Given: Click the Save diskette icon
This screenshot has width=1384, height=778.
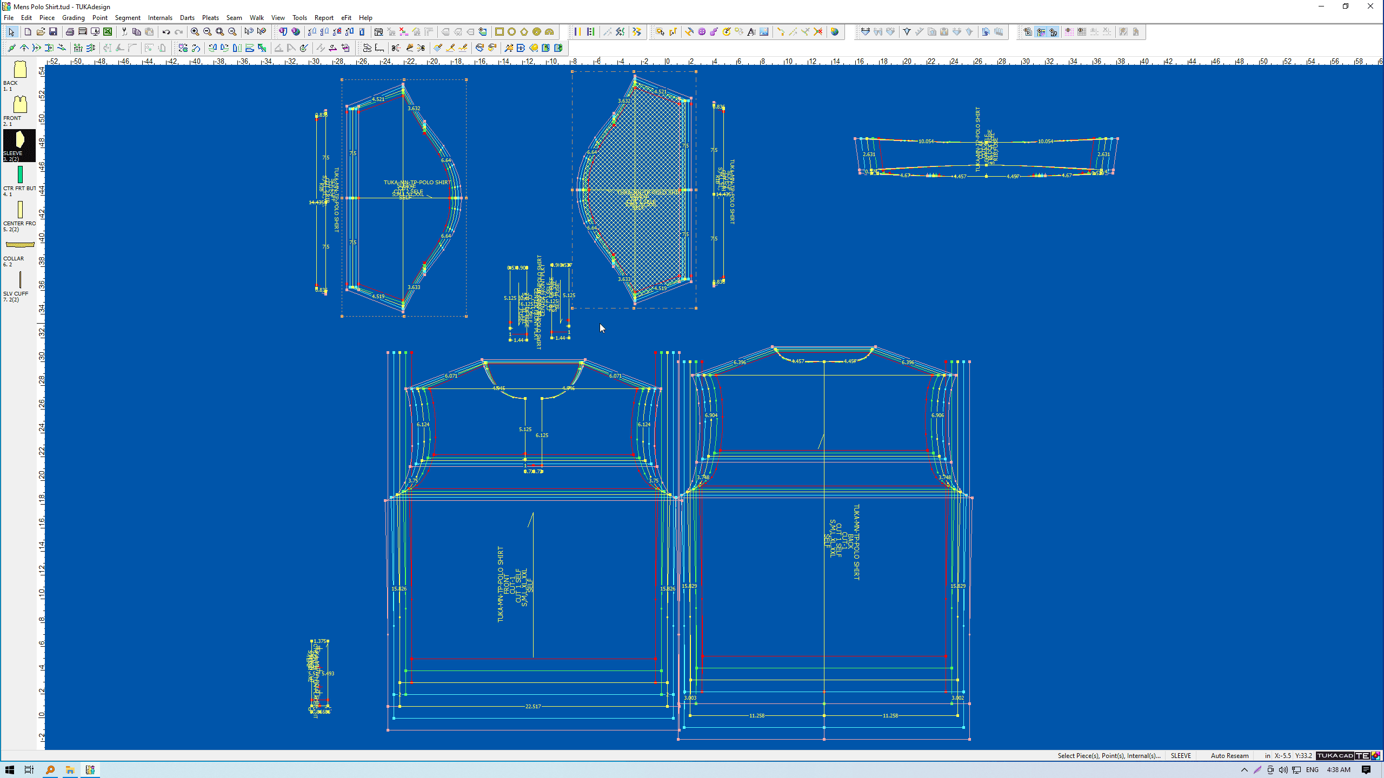Looking at the screenshot, I should [x=53, y=32].
